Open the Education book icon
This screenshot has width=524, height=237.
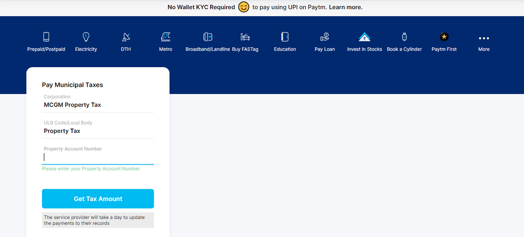(x=285, y=37)
